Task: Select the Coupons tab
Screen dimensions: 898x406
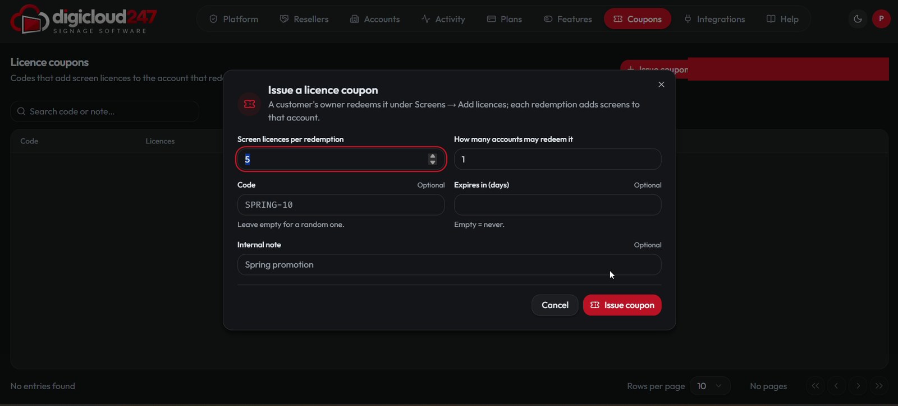Action: coord(638,19)
